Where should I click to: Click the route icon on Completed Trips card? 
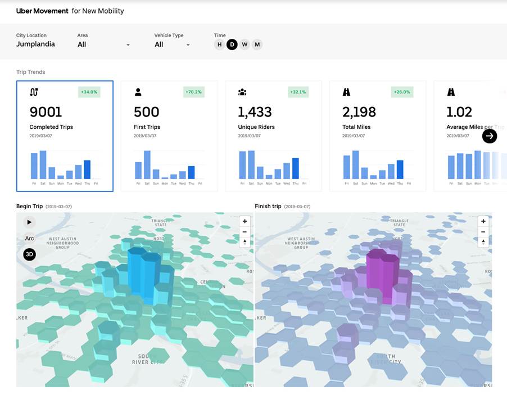click(34, 92)
